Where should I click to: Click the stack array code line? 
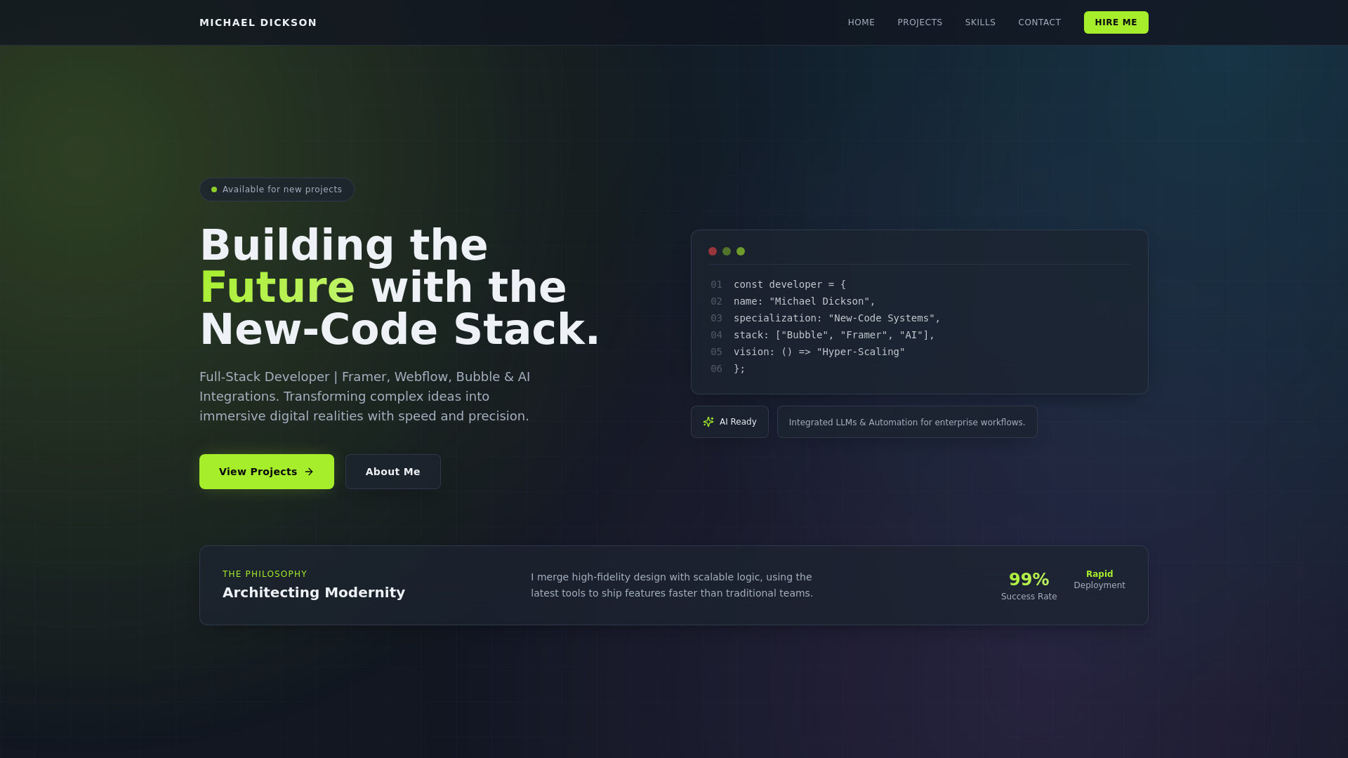[x=834, y=335]
